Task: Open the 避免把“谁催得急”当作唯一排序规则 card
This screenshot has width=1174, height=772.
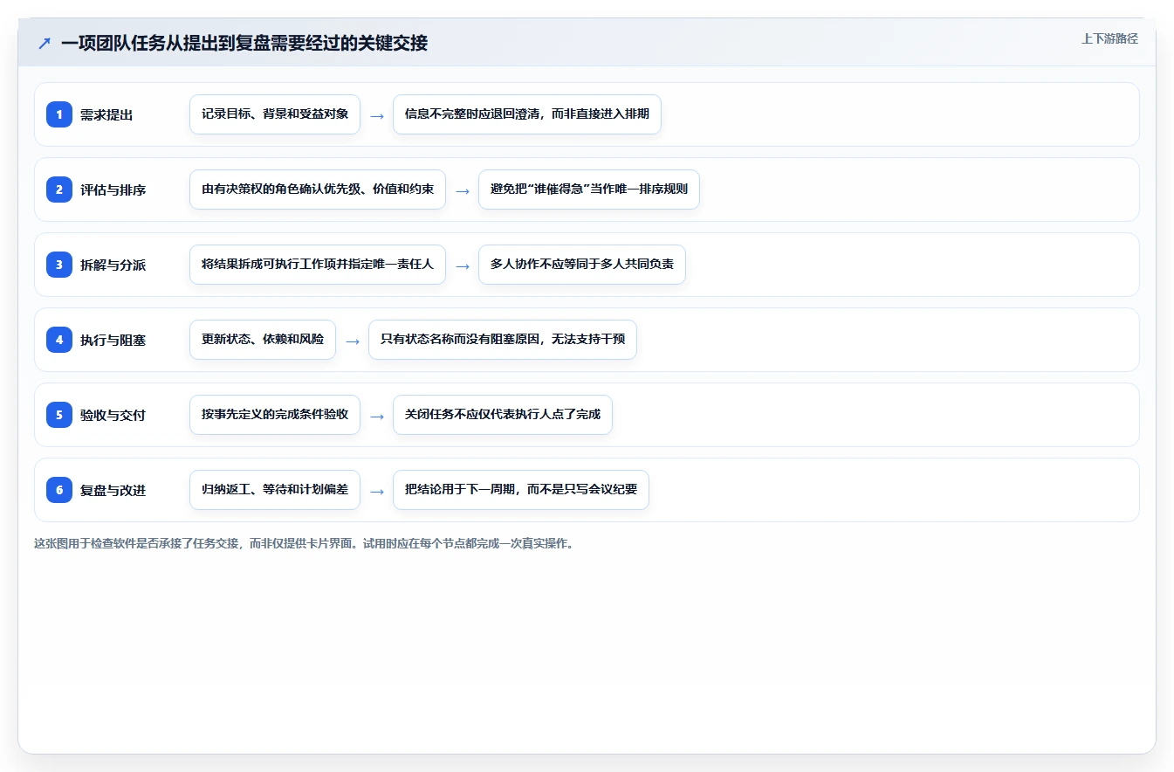Action: point(589,190)
